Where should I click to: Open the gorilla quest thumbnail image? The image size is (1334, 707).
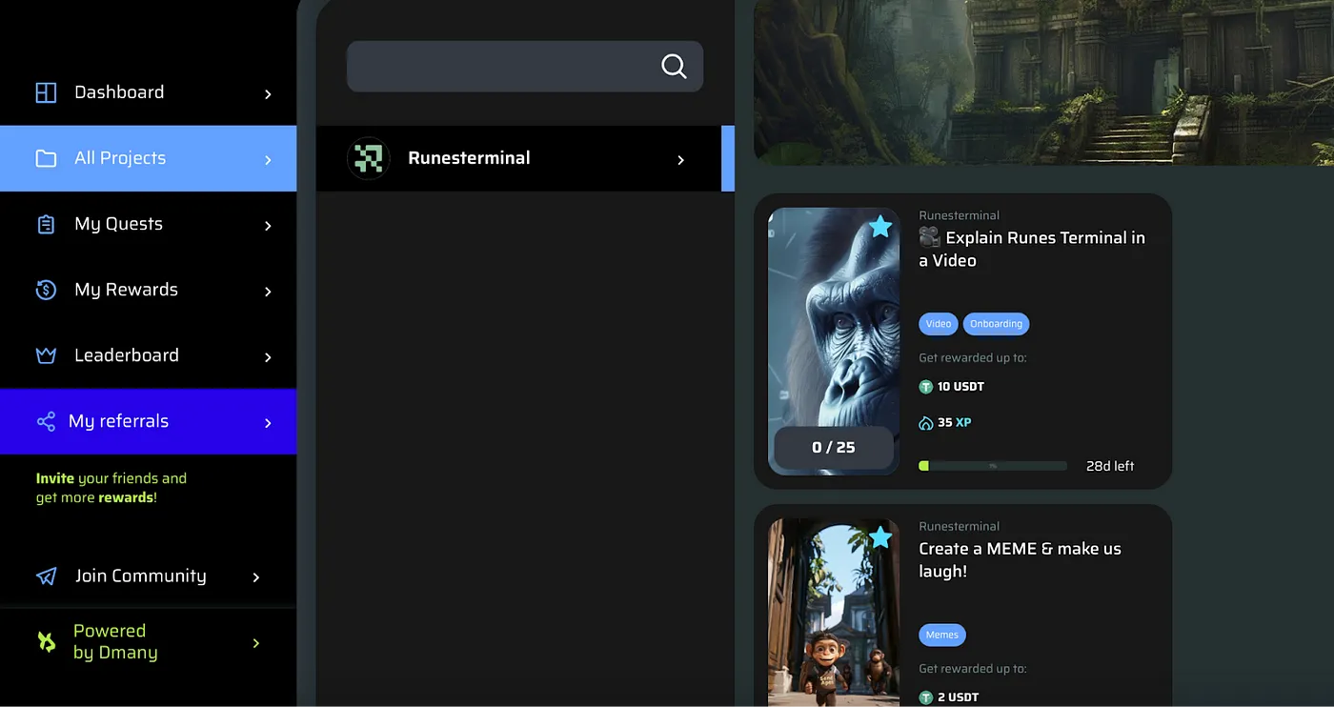tap(833, 324)
